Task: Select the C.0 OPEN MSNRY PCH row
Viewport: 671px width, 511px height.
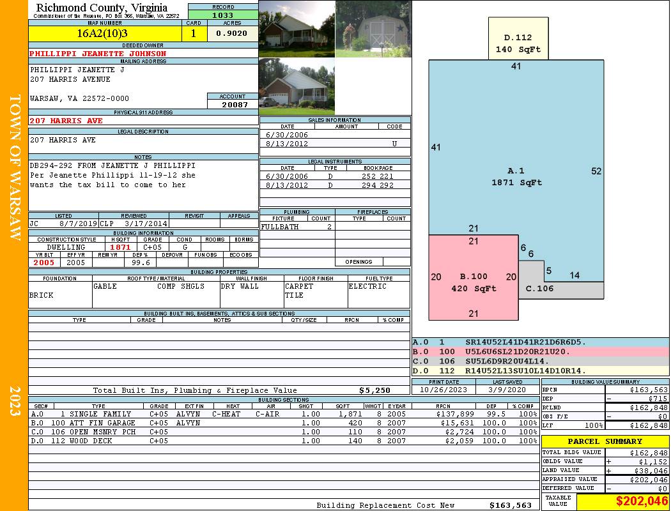Action: point(283,432)
